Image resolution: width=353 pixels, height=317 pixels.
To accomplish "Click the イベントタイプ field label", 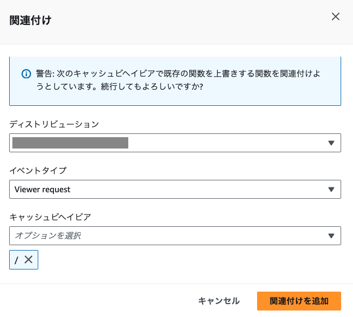I will tap(38, 171).
